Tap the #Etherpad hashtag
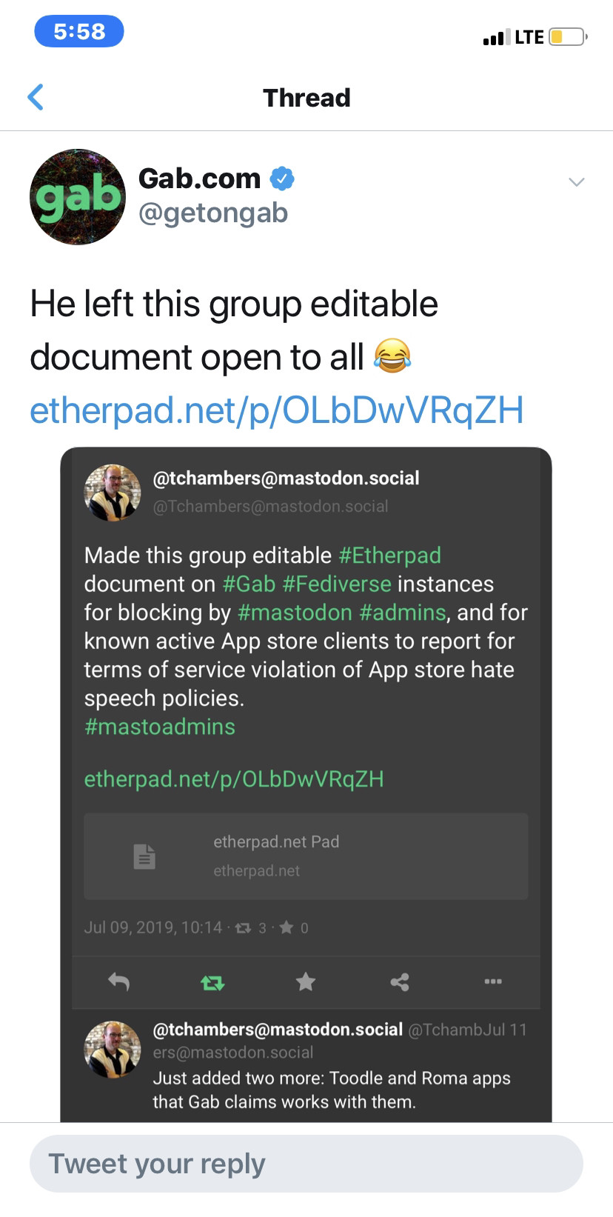The height and width of the screenshot is (1217, 613). point(390,556)
